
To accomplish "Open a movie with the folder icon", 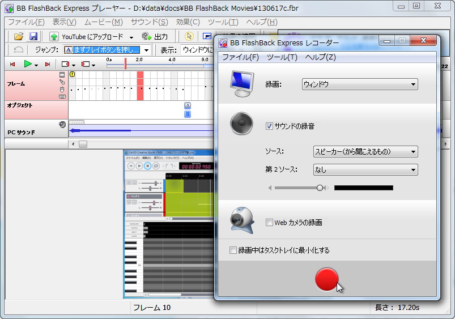I will pyautogui.click(x=19, y=36).
